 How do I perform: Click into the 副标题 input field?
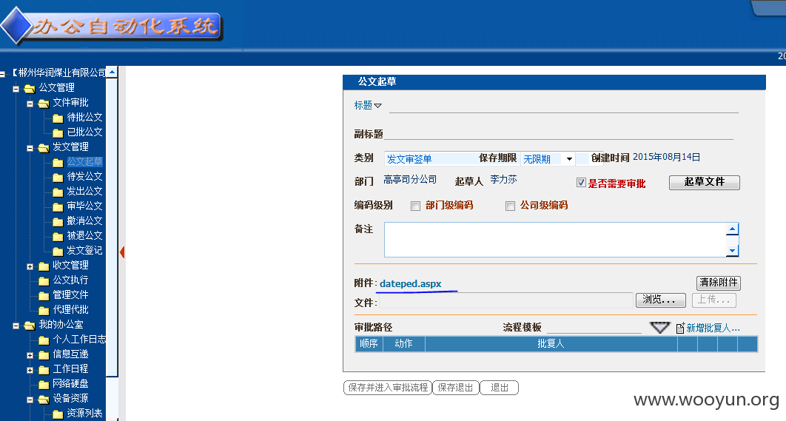click(559, 133)
